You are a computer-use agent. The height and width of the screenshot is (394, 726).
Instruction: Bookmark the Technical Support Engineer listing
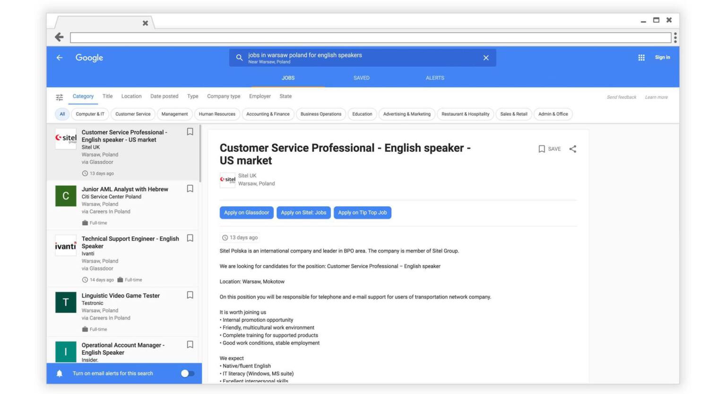190,238
